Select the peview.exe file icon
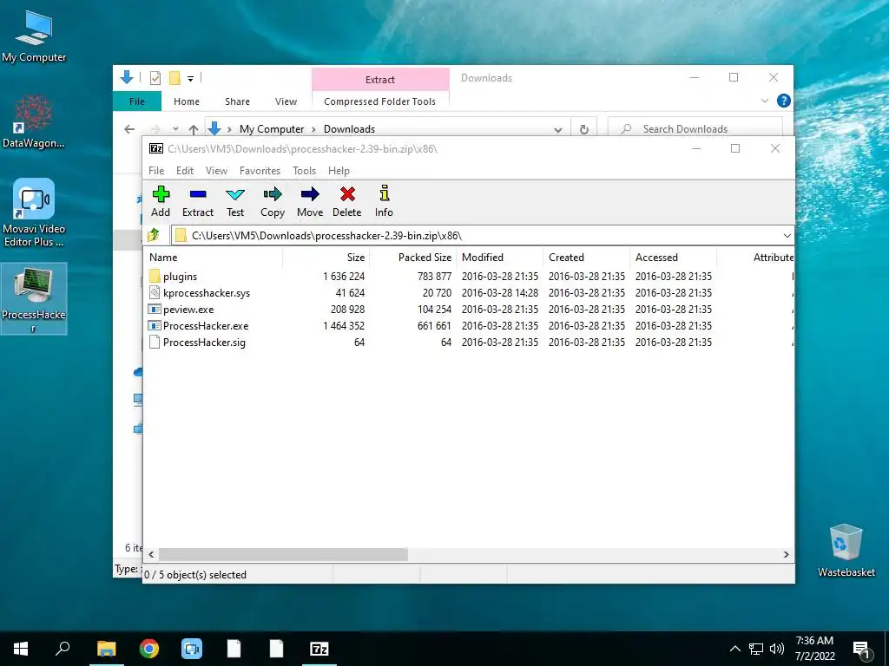Screen dimensions: 889x666 pyautogui.click(x=155, y=310)
